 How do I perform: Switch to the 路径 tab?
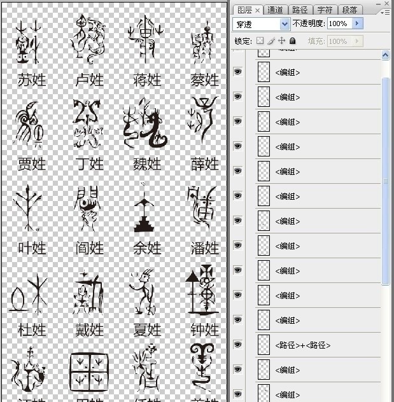[300, 10]
